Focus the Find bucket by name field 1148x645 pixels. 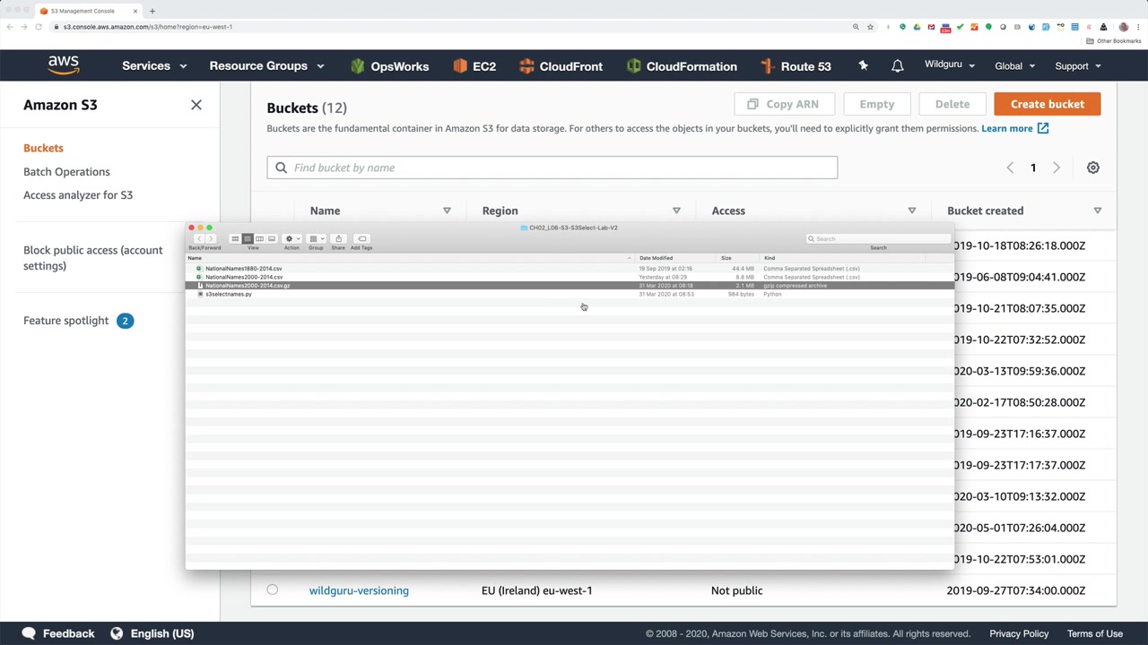pos(552,168)
